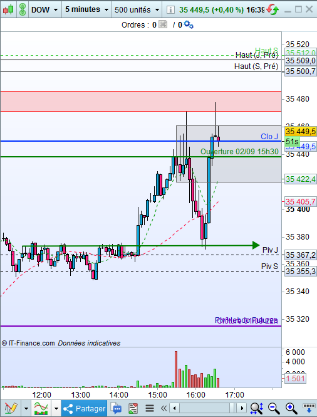Click the instrument info 'i' icon

(x=170, y=10)
